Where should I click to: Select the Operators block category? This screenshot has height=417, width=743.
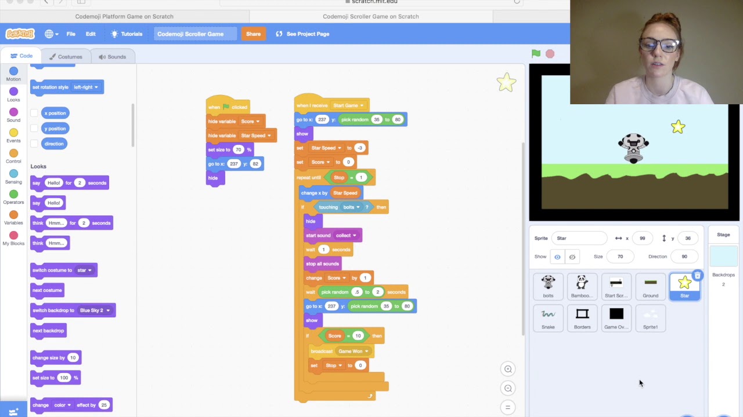click(x=13, y=197)
